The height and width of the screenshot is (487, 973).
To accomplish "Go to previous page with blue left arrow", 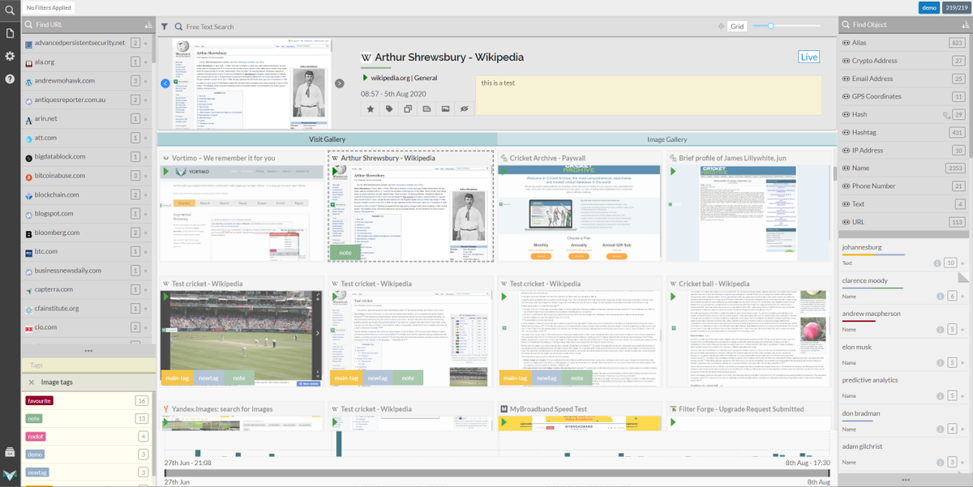I will [165, 83].
